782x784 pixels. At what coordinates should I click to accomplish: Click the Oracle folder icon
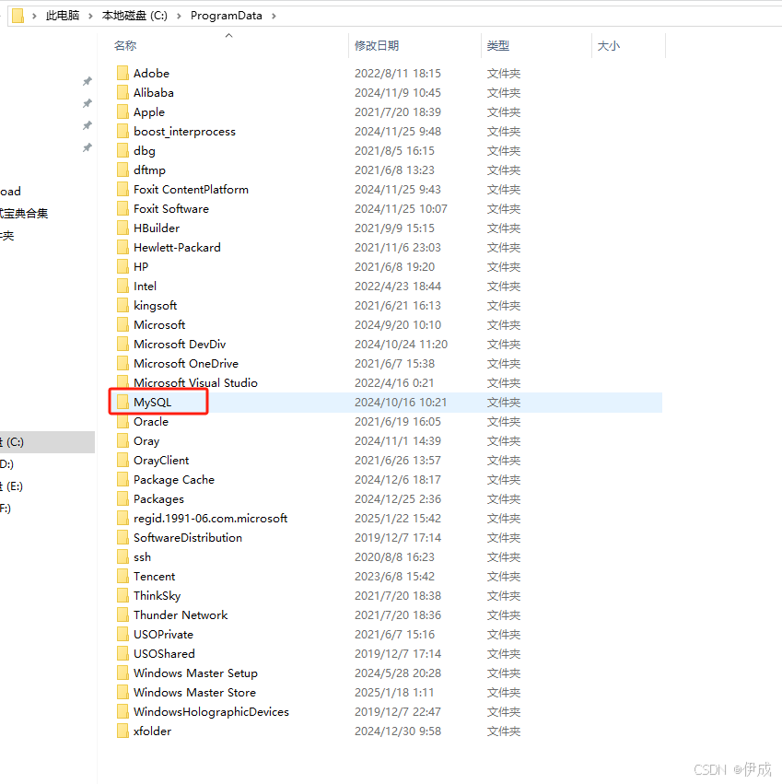coord(123,422)
